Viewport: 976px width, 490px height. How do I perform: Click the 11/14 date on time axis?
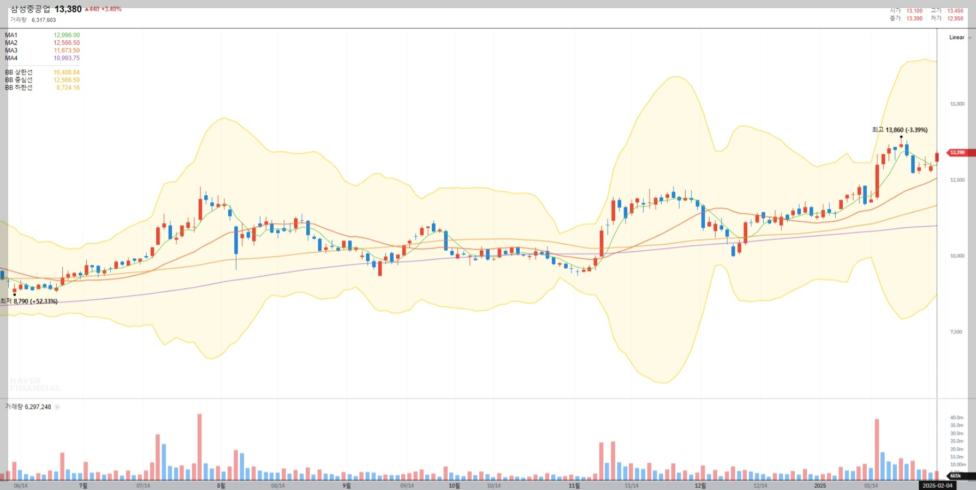pyautogui.click(x=632, y=486)
